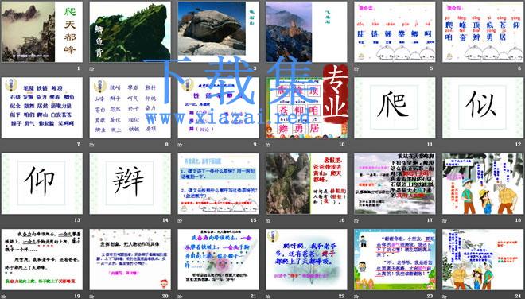Select slide 13 showing the character 仰

[42, 184]
